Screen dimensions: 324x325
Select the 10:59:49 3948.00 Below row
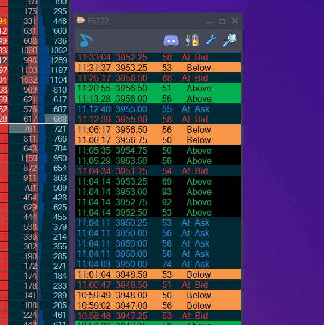click(x=158, y=295)
